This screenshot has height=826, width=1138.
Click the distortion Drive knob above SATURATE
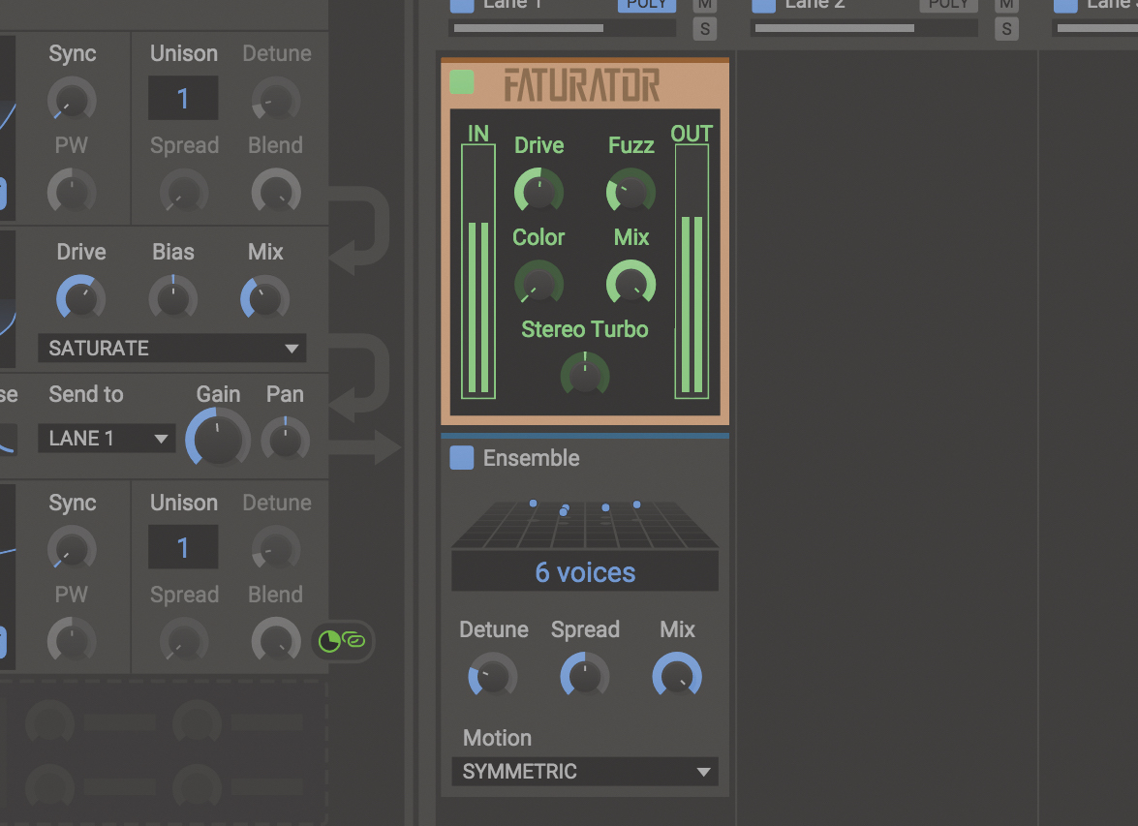point(80,298)
